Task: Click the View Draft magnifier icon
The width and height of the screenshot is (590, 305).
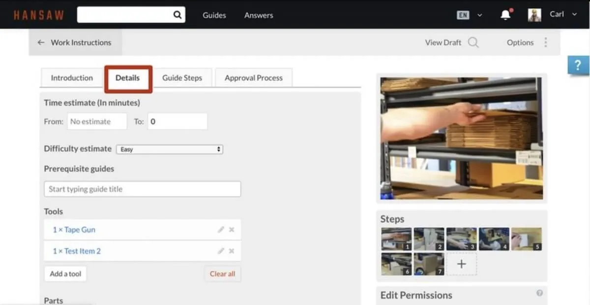Action: coord(473,42)
